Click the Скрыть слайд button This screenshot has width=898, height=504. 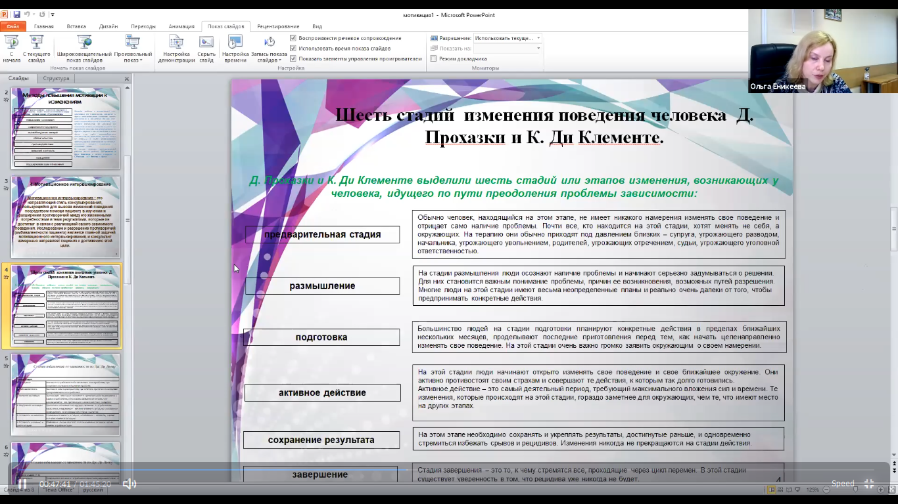tap(206, 49)
